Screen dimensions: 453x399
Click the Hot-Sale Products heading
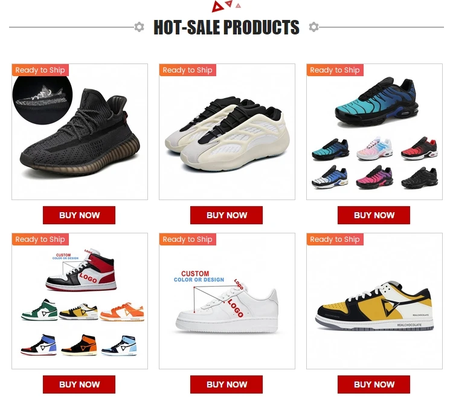[x=226, y=27]
